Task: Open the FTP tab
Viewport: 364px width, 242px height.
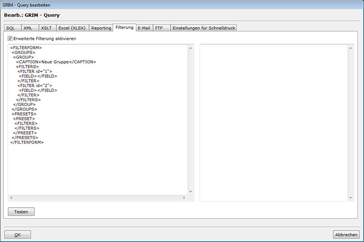Action: 159,28
